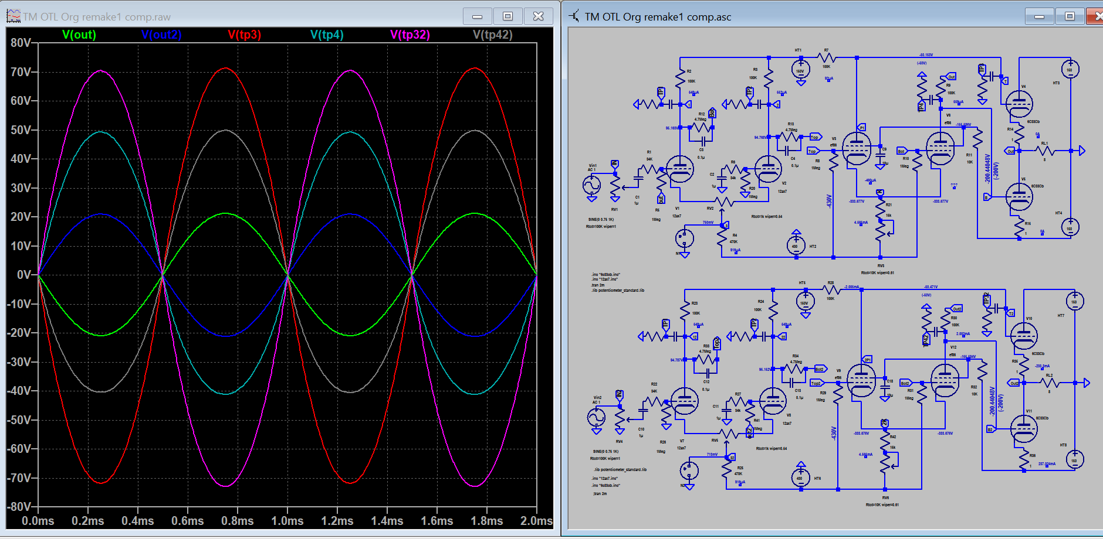This screenshot has width=1103, height=539.
Task: Select the R7 100K resistor
Action: [826, 57]
